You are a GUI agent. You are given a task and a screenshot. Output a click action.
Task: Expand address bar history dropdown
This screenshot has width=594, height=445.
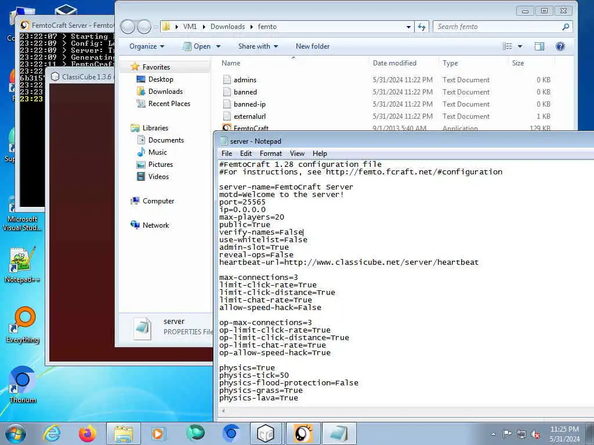(x=408, y=27)
